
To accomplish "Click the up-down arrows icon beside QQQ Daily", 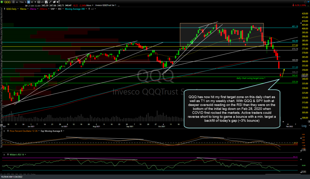I will point(5,9).
